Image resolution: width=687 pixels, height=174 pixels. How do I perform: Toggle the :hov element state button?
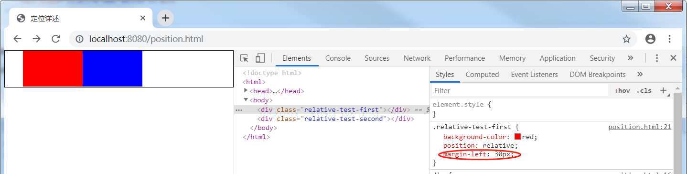(x=622, y=90)
